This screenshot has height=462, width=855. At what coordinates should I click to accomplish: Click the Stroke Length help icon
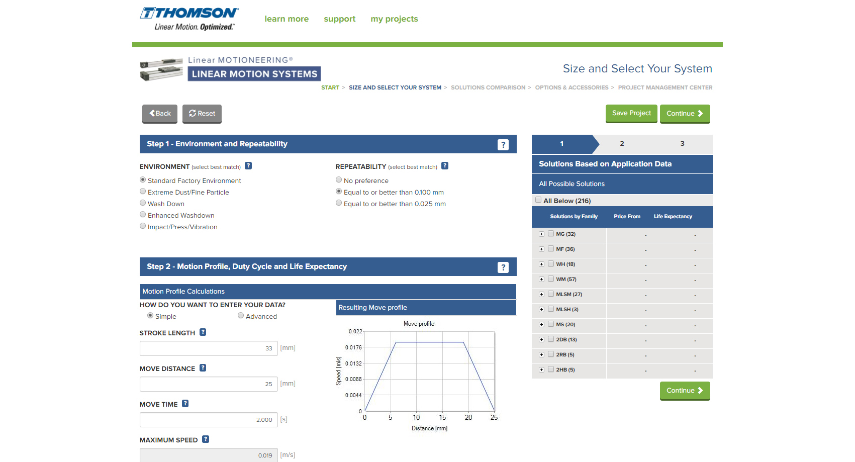coord(203,332)
